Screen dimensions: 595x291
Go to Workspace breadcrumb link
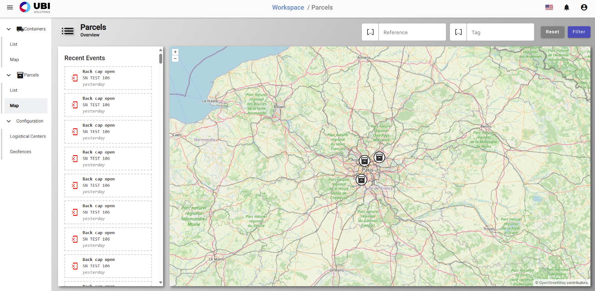[x=288, y=7]
